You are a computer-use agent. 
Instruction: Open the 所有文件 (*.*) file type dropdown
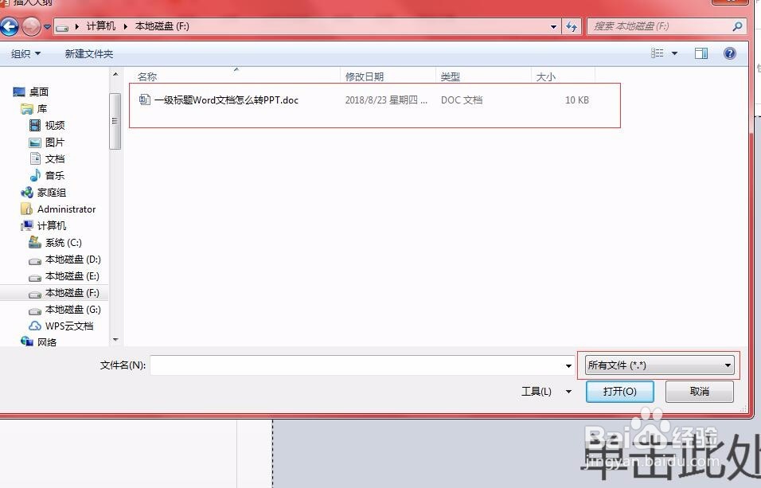tap(660, 365)
